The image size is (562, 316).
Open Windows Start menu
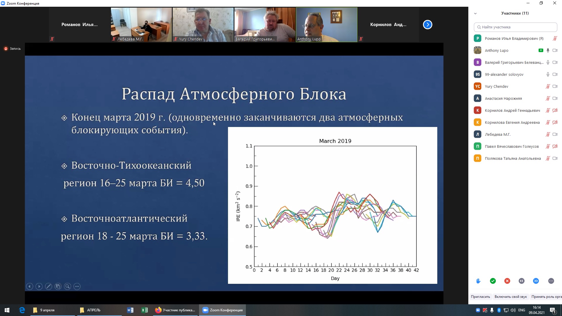coord(7,310)
